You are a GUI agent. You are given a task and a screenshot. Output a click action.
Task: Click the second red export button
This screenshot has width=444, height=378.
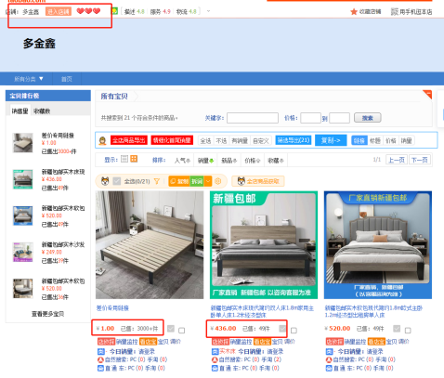coord(172,140)
